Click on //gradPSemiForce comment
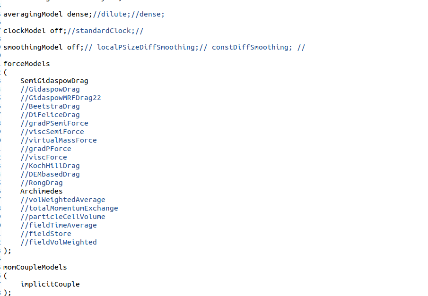 tap(54, 123)
